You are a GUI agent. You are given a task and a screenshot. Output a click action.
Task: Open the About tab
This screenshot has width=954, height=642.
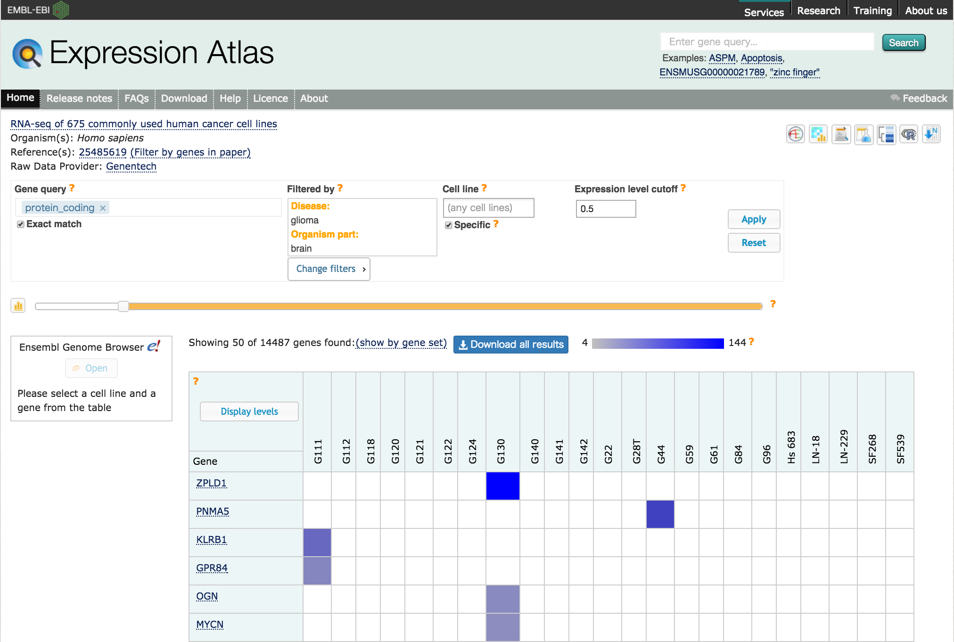coord(314,99)
